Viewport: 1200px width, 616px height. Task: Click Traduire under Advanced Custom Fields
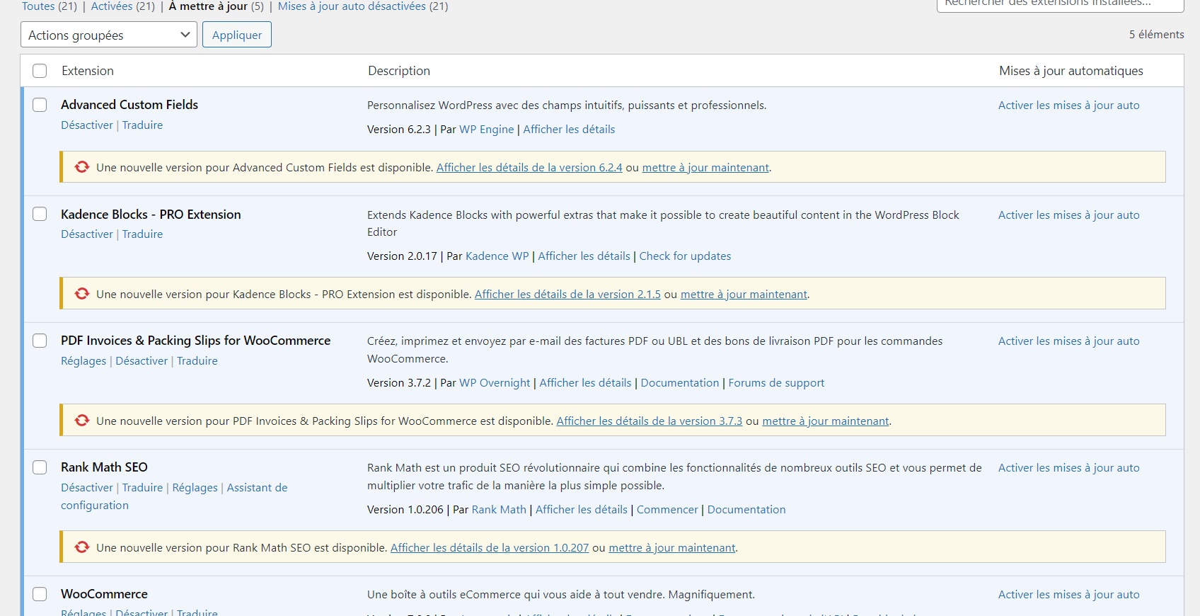coord(142,125)
